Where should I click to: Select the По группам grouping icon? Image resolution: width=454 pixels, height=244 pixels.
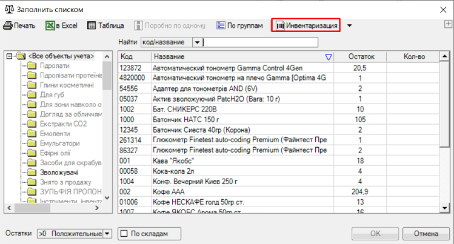tap(222, 26)
